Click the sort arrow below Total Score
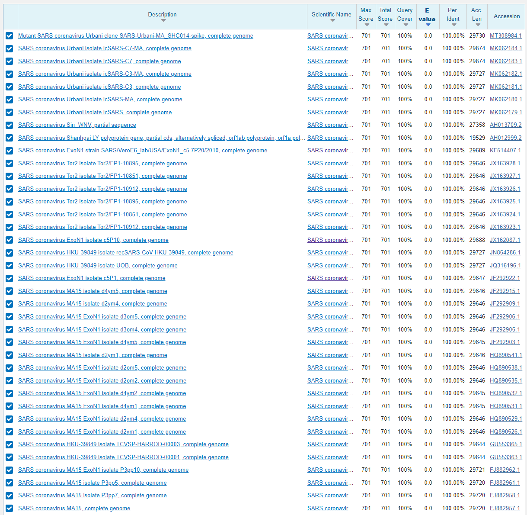The width and height of the screenshot is (527, 515). tap(386, 25)
